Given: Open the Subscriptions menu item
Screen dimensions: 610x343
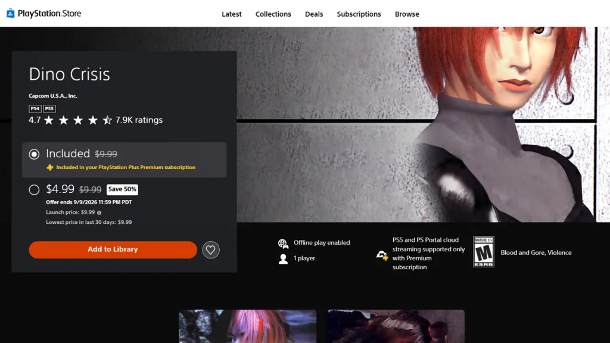Looking at the screenshot, I should point(359,14).
